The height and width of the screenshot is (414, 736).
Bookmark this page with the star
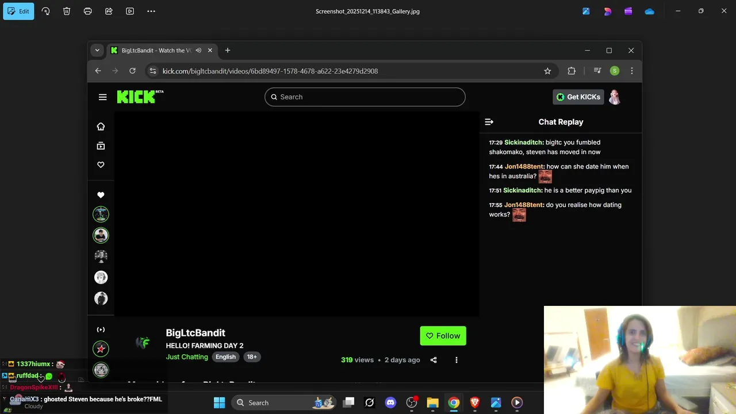[x=547, y=71]
